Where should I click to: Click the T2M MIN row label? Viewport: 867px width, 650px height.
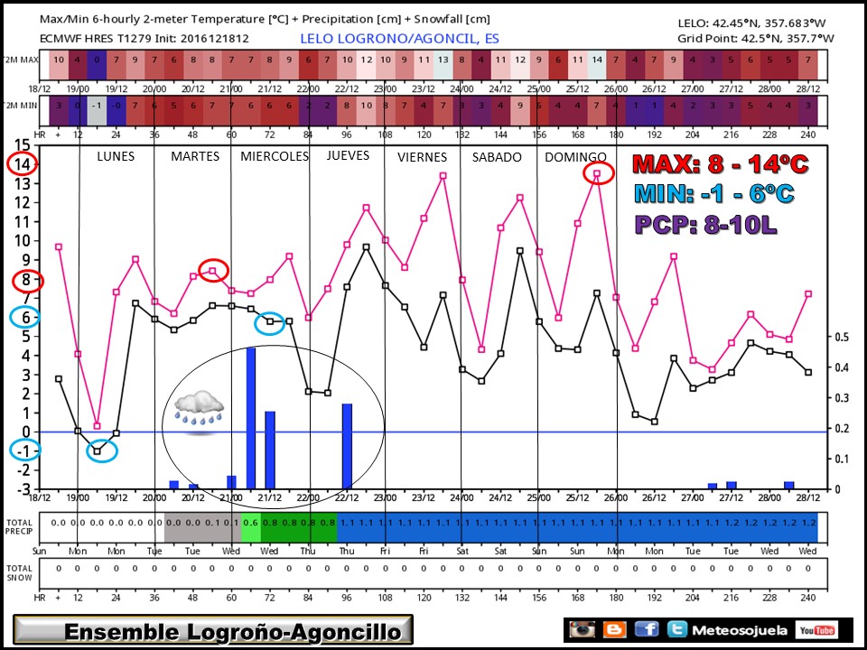21,106
